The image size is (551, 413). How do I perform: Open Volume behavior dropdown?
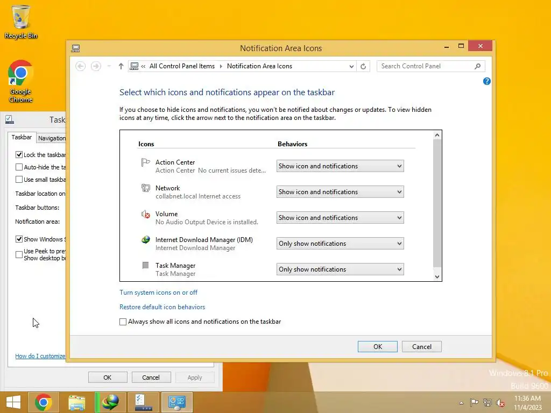pyautogui.click(x=340, y=218)
